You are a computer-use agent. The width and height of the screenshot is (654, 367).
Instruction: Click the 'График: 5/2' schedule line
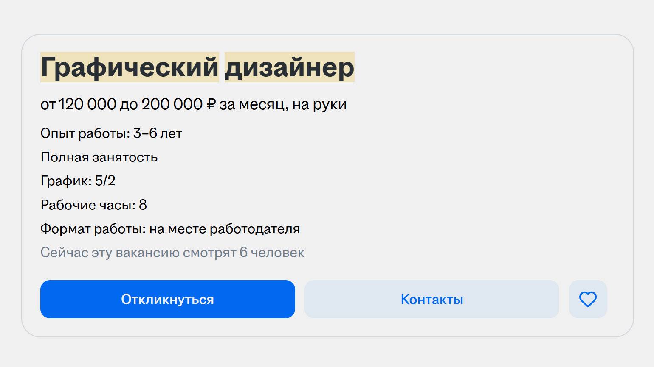click(78, 181)
